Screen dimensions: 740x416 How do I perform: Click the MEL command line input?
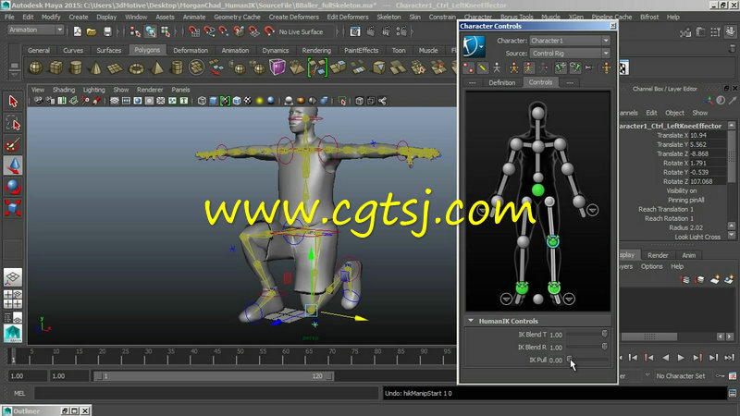[x=206, y=393]
